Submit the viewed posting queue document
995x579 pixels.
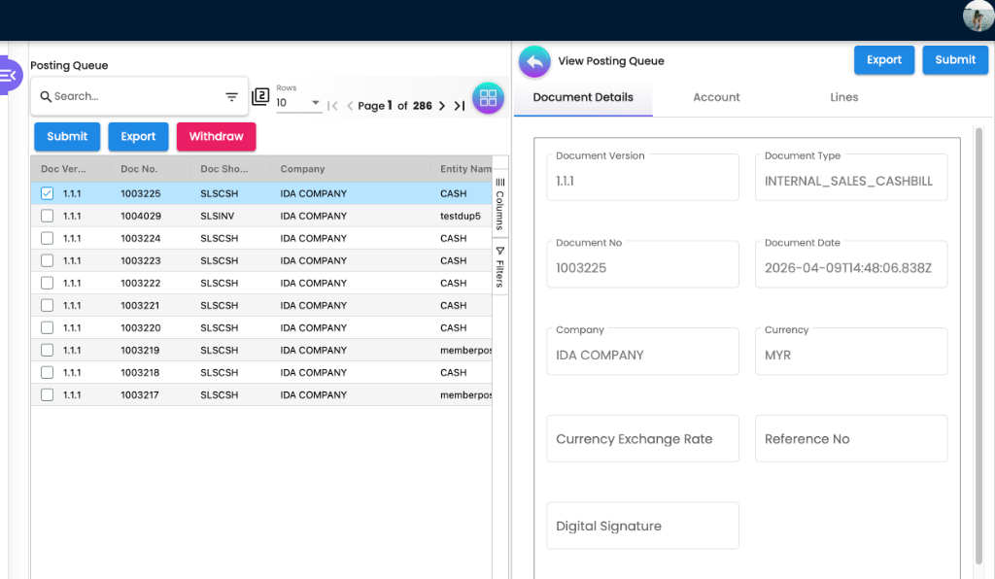pyautogui.click(x=954, y=59)
